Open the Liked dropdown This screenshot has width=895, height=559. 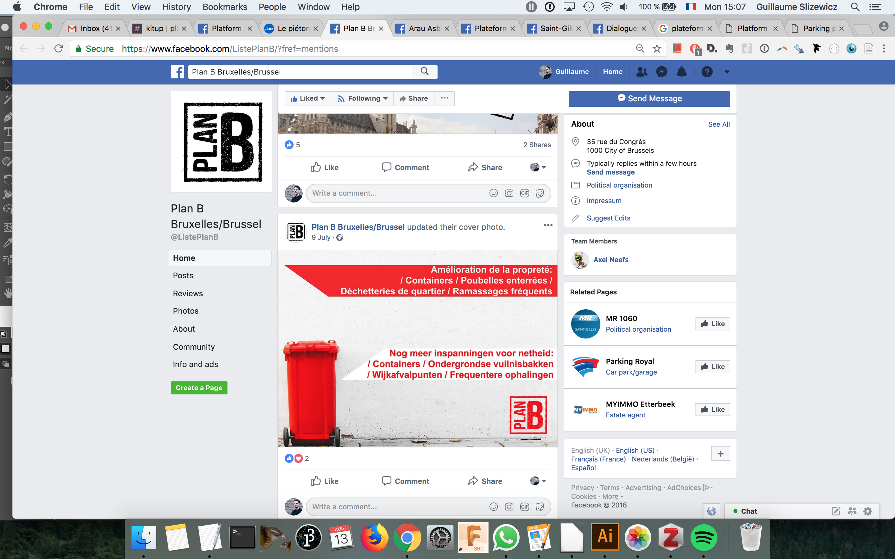coord(308,98)
